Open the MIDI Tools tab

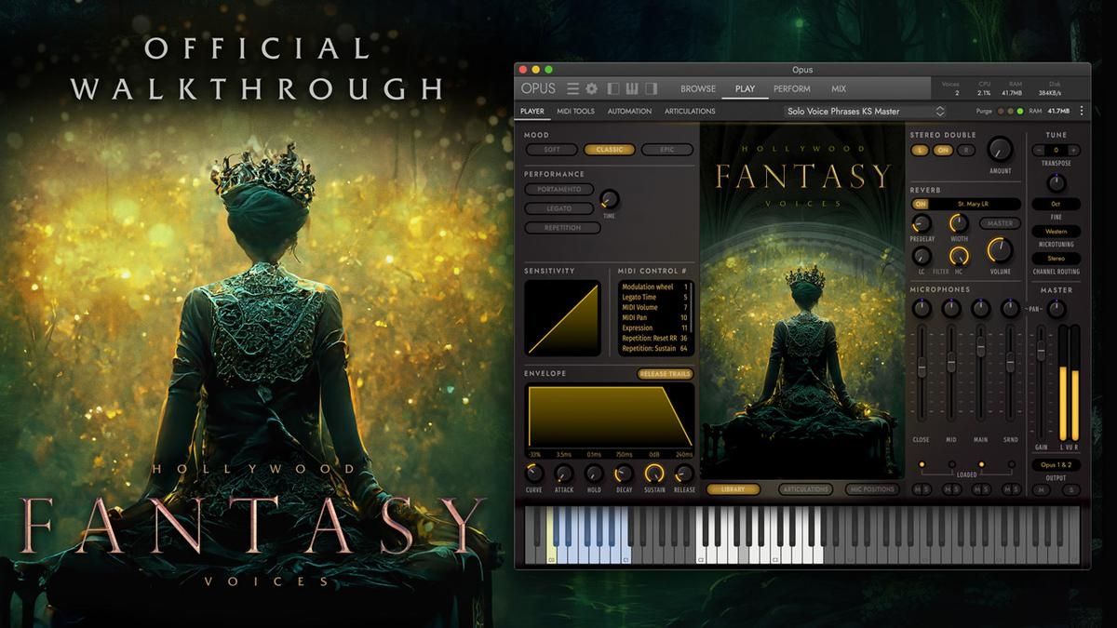575,112
